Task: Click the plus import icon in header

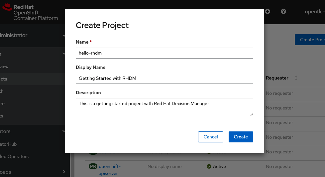Action: click(267, 11)
